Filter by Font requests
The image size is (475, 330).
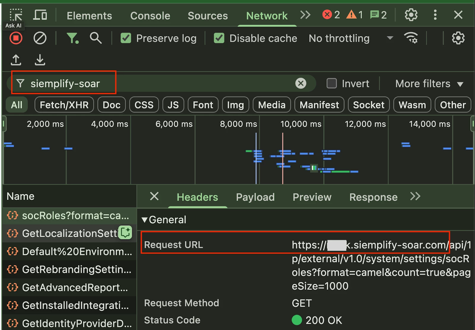[203, 105]
